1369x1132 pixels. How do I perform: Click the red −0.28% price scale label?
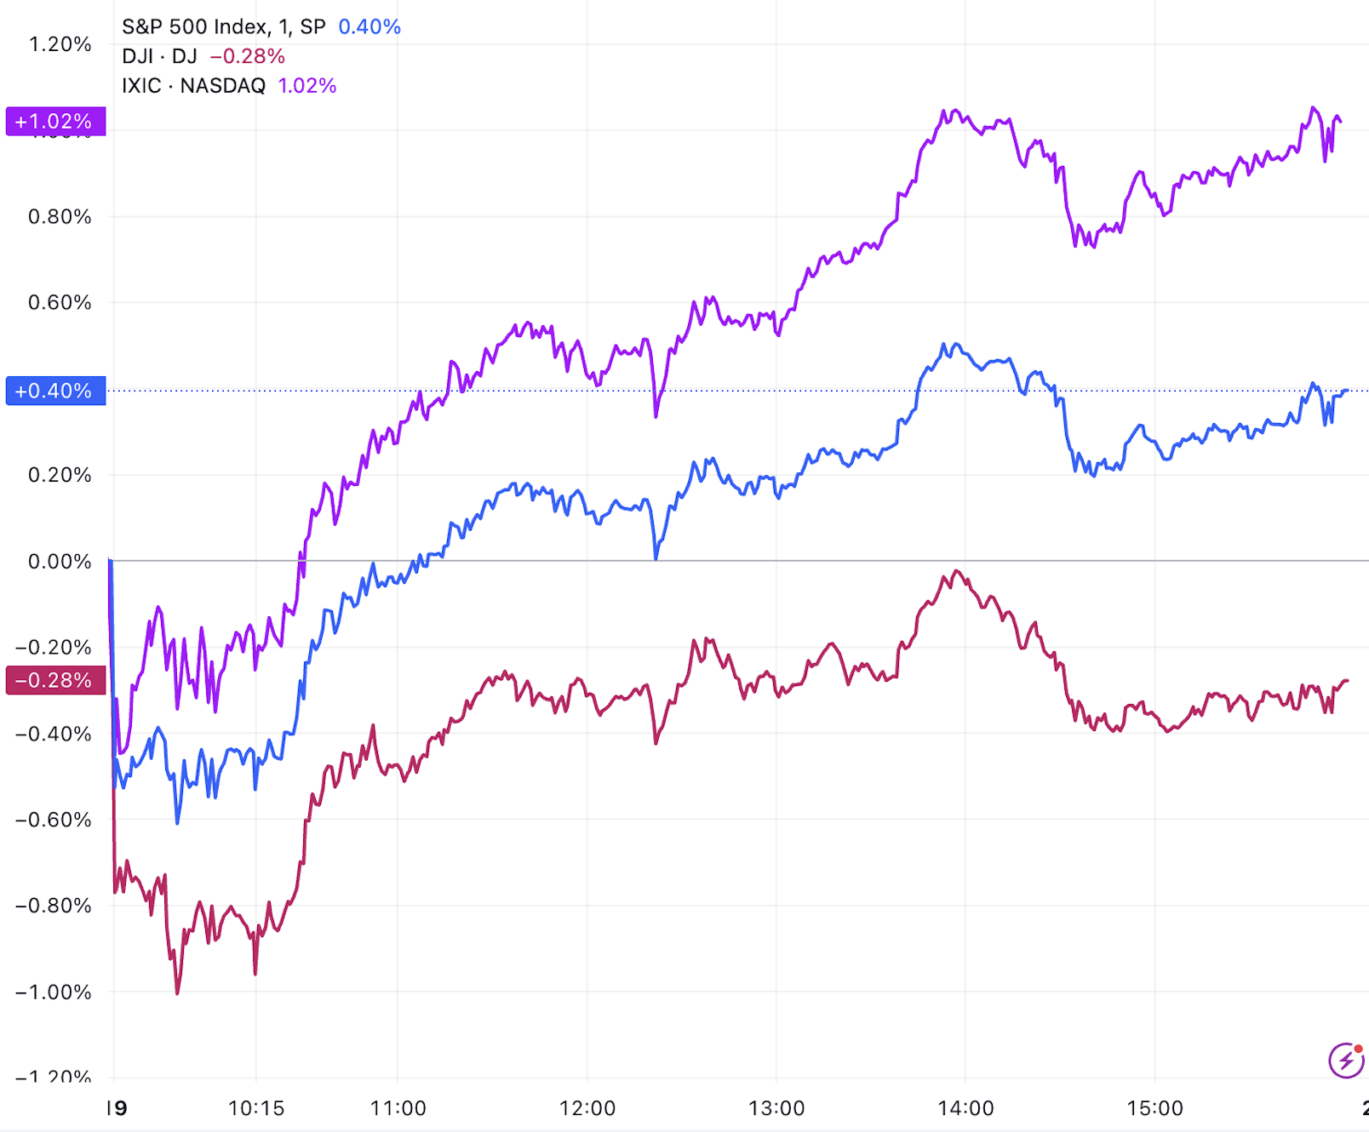(55, 680)
